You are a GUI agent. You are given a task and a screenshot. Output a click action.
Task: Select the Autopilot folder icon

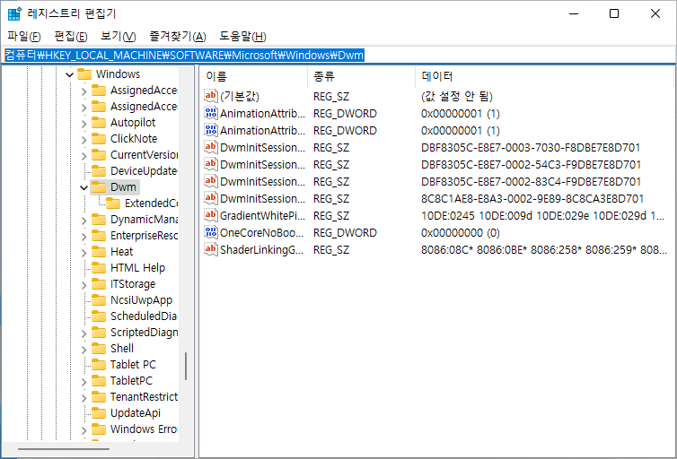99,123
